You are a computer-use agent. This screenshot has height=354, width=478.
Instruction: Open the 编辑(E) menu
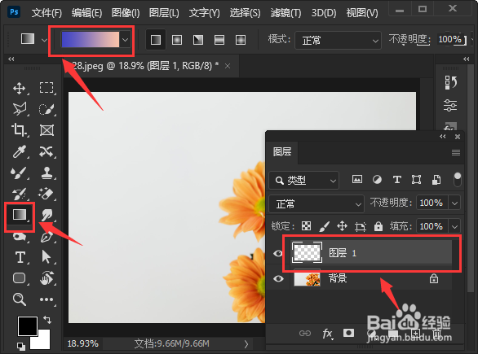pos(87,13)
